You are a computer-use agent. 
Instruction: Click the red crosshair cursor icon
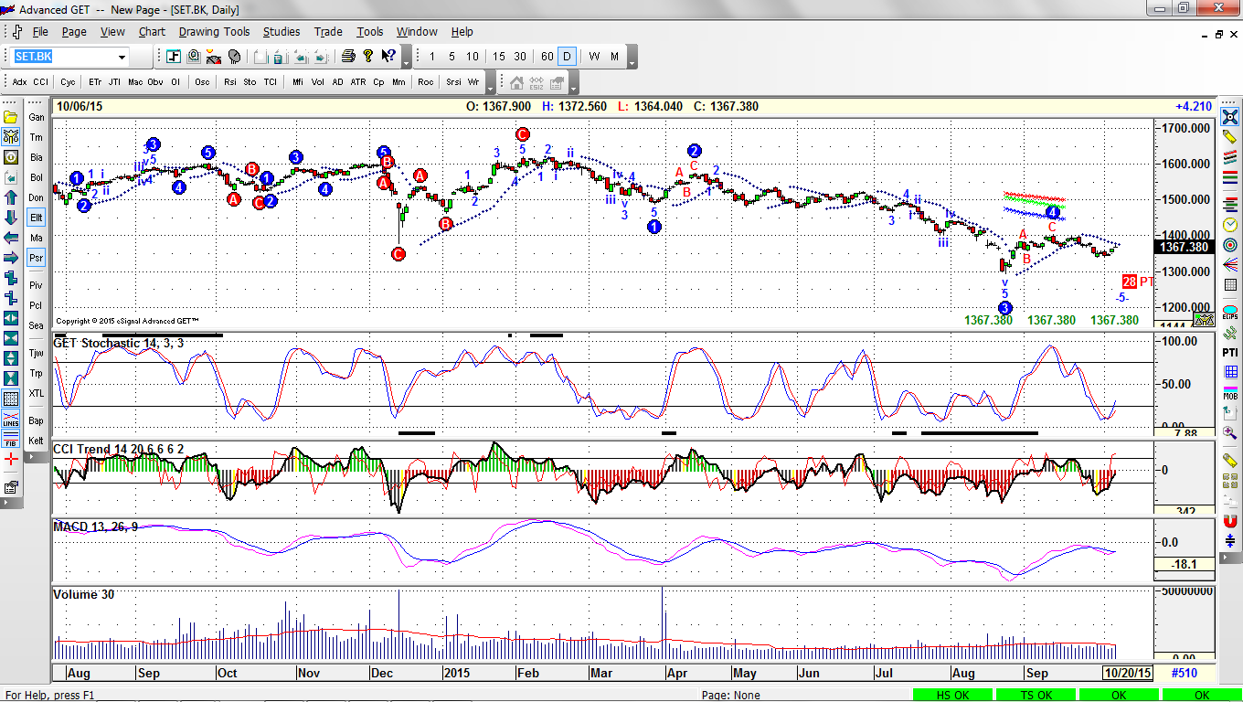(11, 459)
